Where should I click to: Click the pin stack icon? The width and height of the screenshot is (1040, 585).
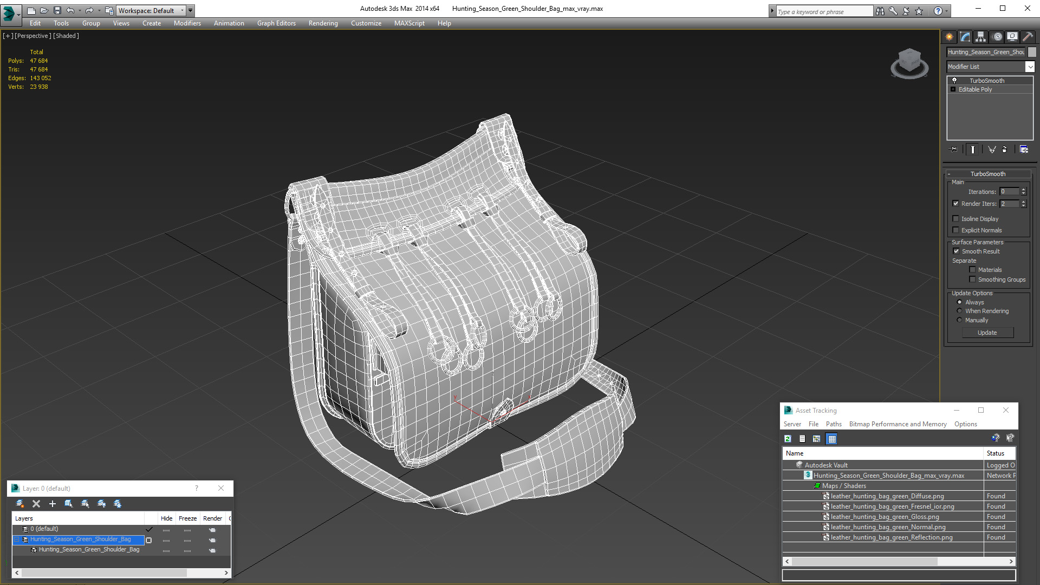click(x=954, y=149)
